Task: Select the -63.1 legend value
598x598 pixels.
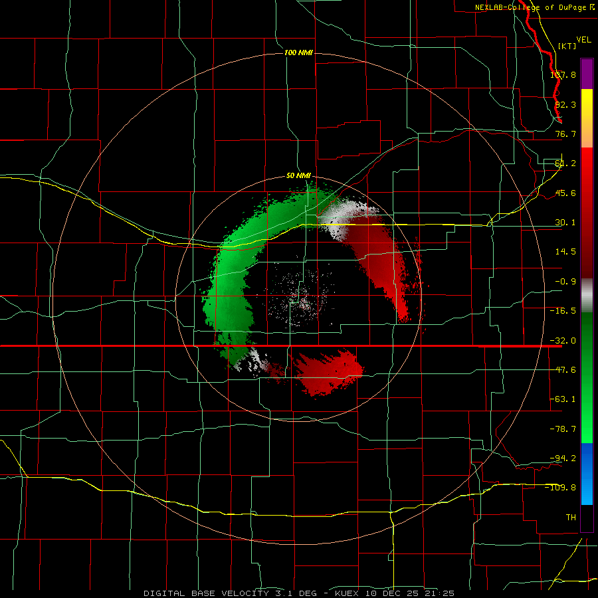Action: [563, 399]
